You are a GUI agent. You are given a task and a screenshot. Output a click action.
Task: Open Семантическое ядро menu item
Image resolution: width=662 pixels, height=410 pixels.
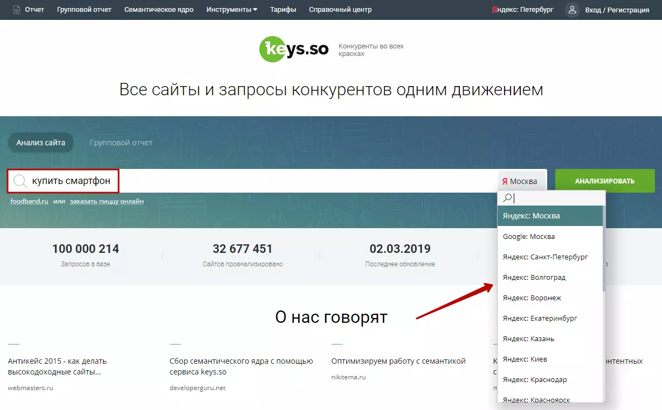(158, 10)
